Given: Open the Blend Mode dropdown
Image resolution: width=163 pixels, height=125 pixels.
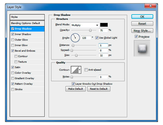Looking at the screenshot, I should [x=85, y=25].
